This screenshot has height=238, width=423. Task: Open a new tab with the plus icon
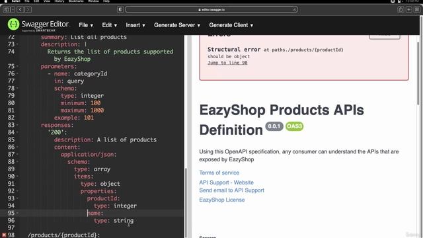point(409,10)
